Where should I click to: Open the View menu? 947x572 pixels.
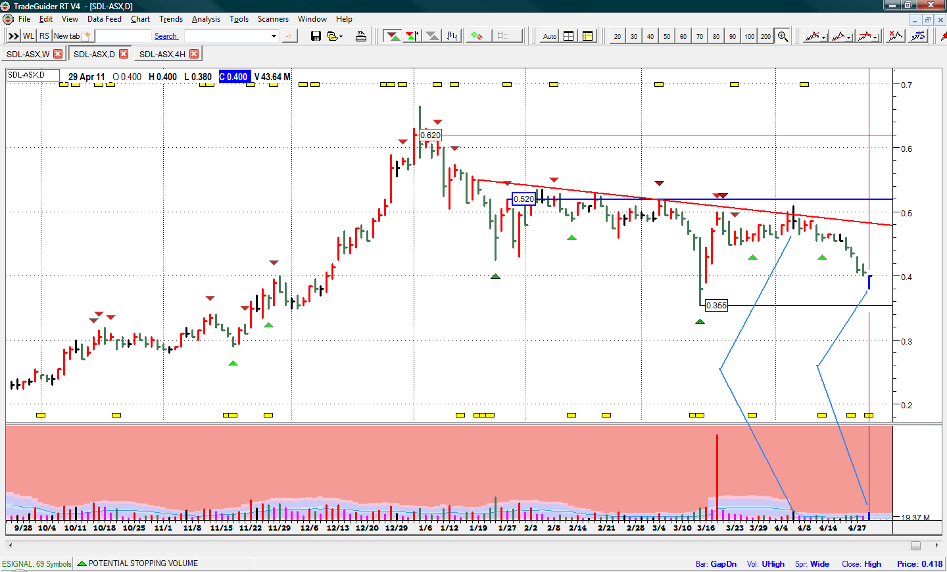(70, 19)
